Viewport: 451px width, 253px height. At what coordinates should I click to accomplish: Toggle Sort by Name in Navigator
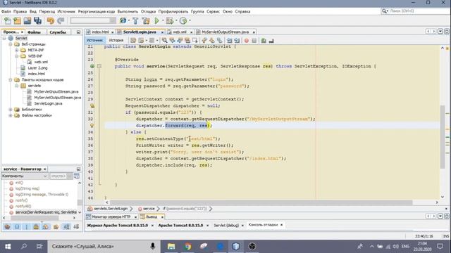tap(66, 227)
